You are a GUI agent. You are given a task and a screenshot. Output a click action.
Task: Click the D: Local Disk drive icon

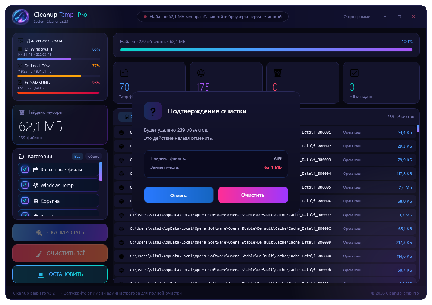20,66
